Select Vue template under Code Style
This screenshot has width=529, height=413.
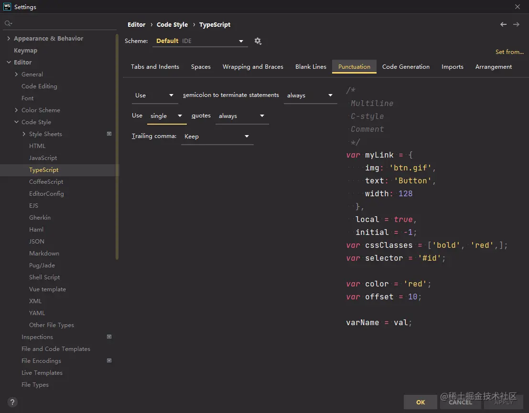(x=47, y=289)
